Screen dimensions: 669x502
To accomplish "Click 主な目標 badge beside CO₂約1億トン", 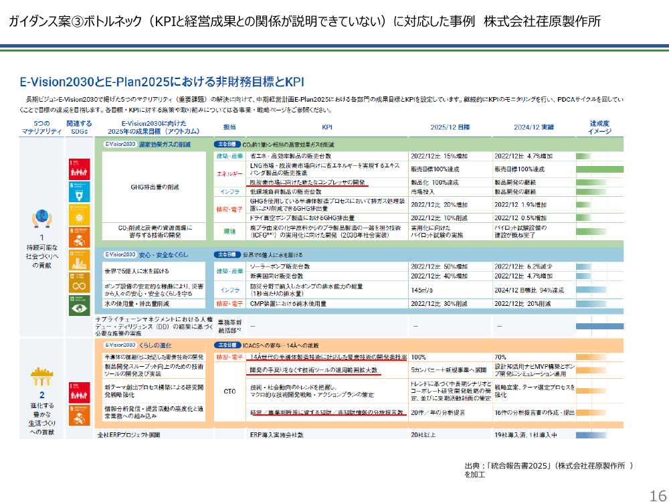I will (227, 145).
